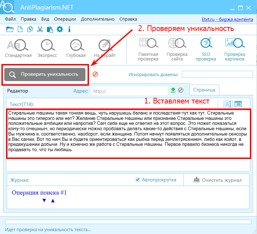Click the Игнорировать домены input field
Viewport: 257px width, 234px height.
(217, 74)
